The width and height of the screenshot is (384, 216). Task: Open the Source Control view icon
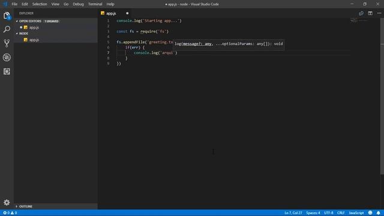(7, 43)
